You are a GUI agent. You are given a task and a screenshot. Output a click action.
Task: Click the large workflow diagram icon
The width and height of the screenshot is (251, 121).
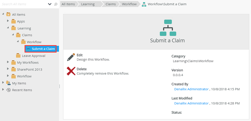click(168, 28)
